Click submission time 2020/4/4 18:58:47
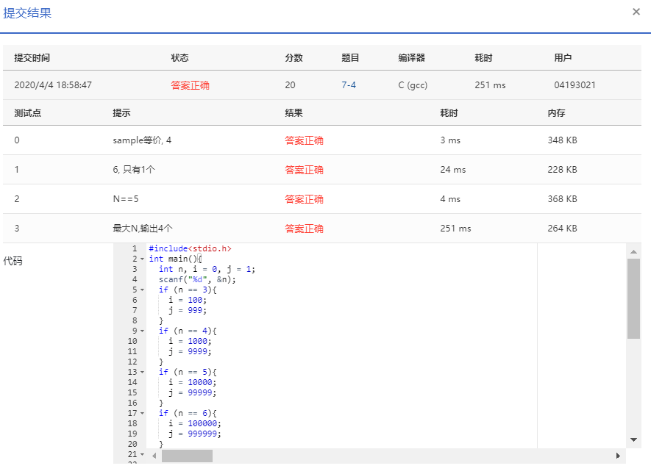Image resolution: width=651 pixels, height=474 pixels. point(53,85)
